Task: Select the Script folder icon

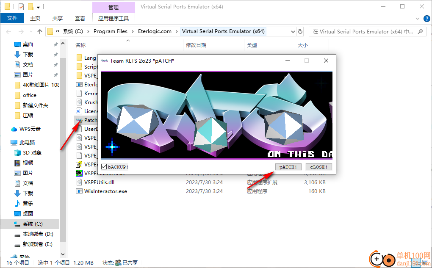Action: (79, 66)
